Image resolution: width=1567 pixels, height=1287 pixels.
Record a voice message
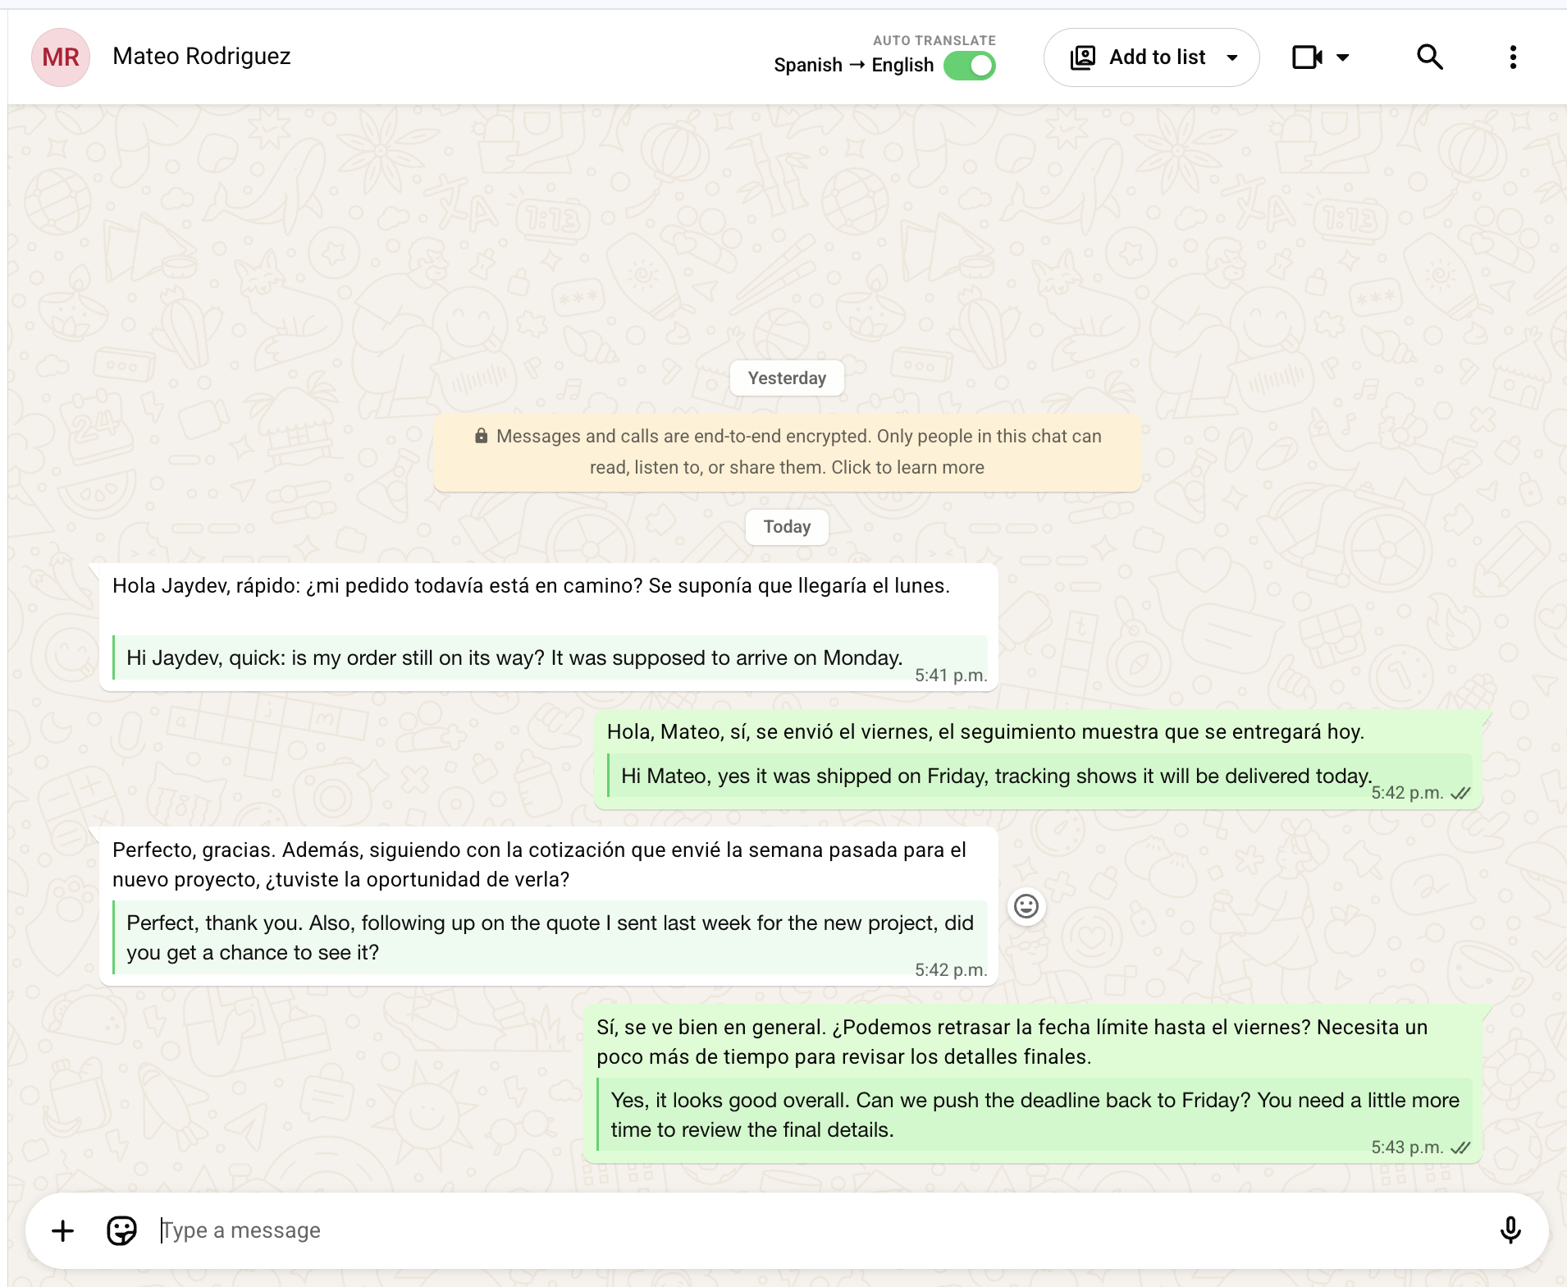pos(1510,1230)
